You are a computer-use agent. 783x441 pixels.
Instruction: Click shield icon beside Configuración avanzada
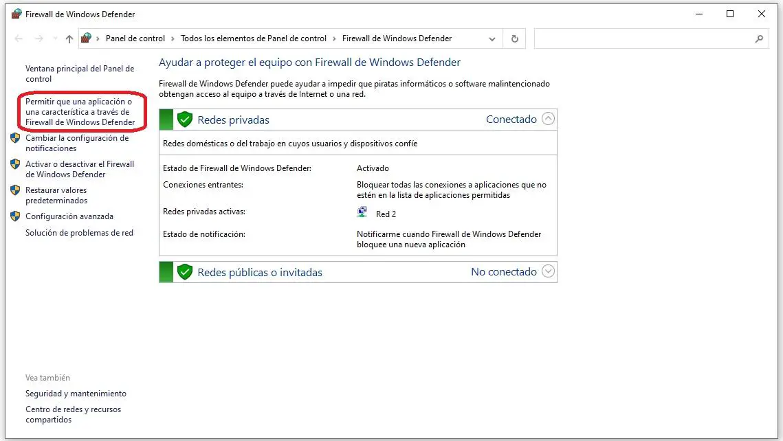tap(15, 216)
